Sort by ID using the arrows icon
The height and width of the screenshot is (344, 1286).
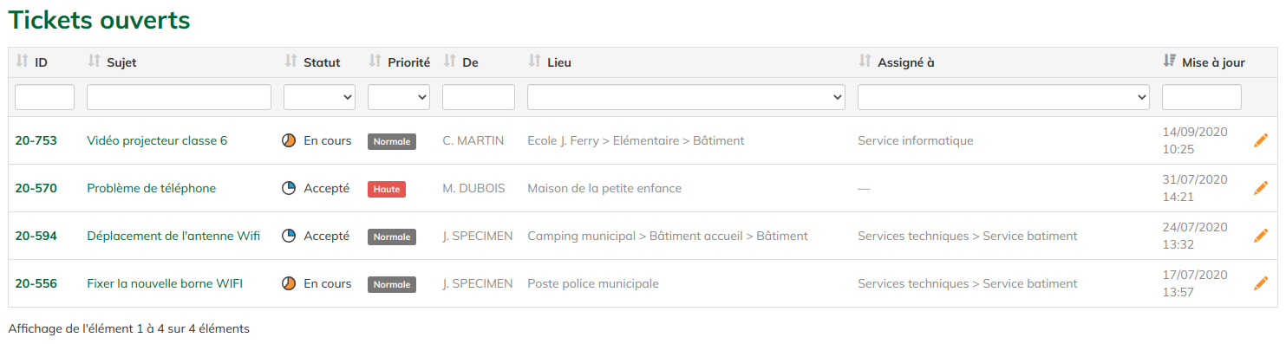tap(23, 62)
